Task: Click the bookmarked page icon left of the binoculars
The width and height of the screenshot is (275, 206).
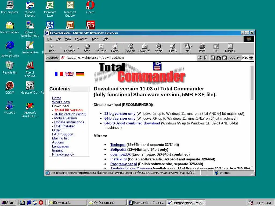Action: point(213,58)
